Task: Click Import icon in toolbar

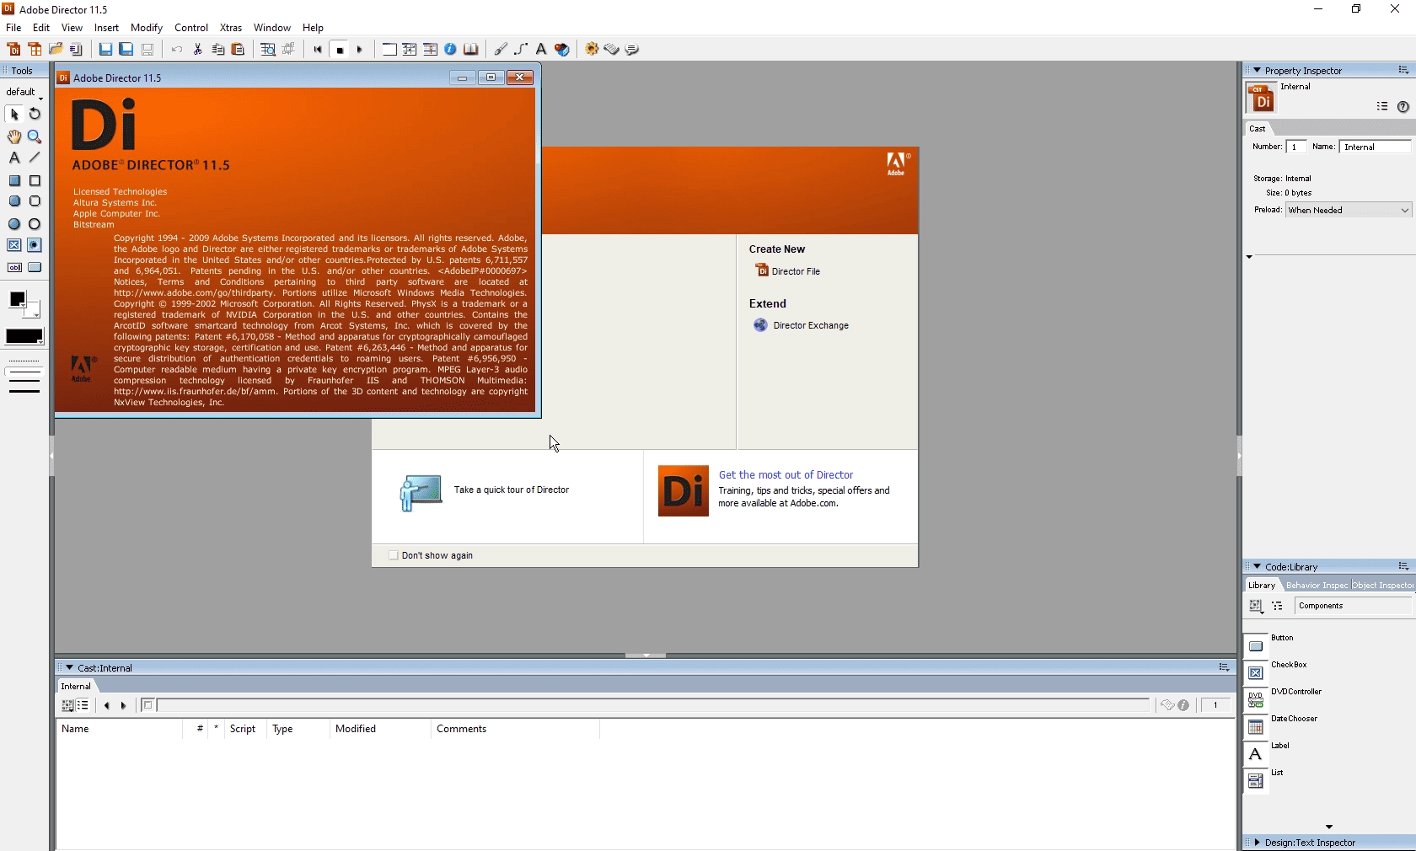Action: click(x=76, y=50)
